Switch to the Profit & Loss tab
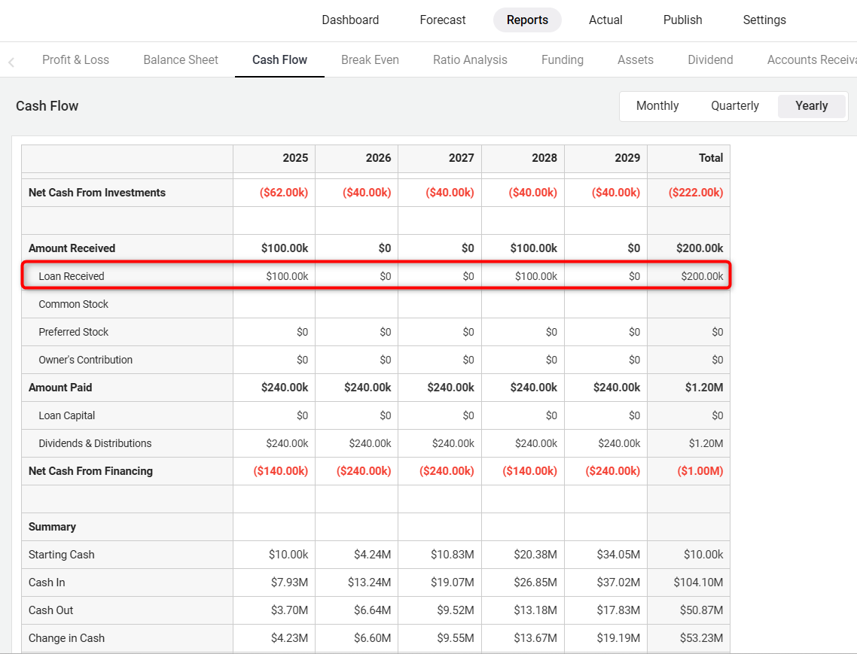 (75, 60)
